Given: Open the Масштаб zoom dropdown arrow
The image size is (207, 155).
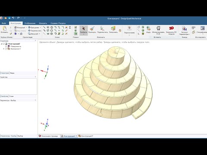Looking at the screenshot, I should (39, 34).
